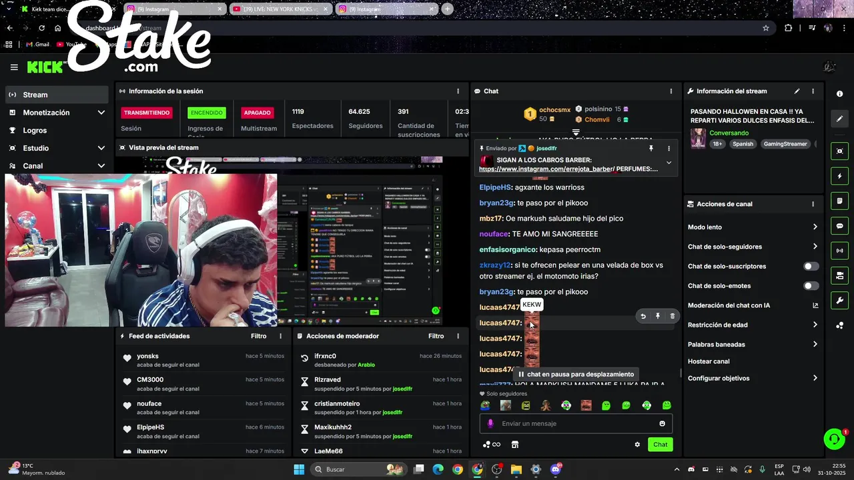Toggle the broadcast signal widget icon
The width and height of the screenshot is (854, 480).
[840, 251]
